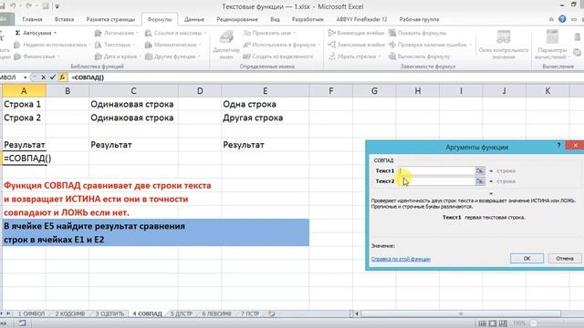
Task: Switch to the Разработчик tab
Action: pos(308,19)
